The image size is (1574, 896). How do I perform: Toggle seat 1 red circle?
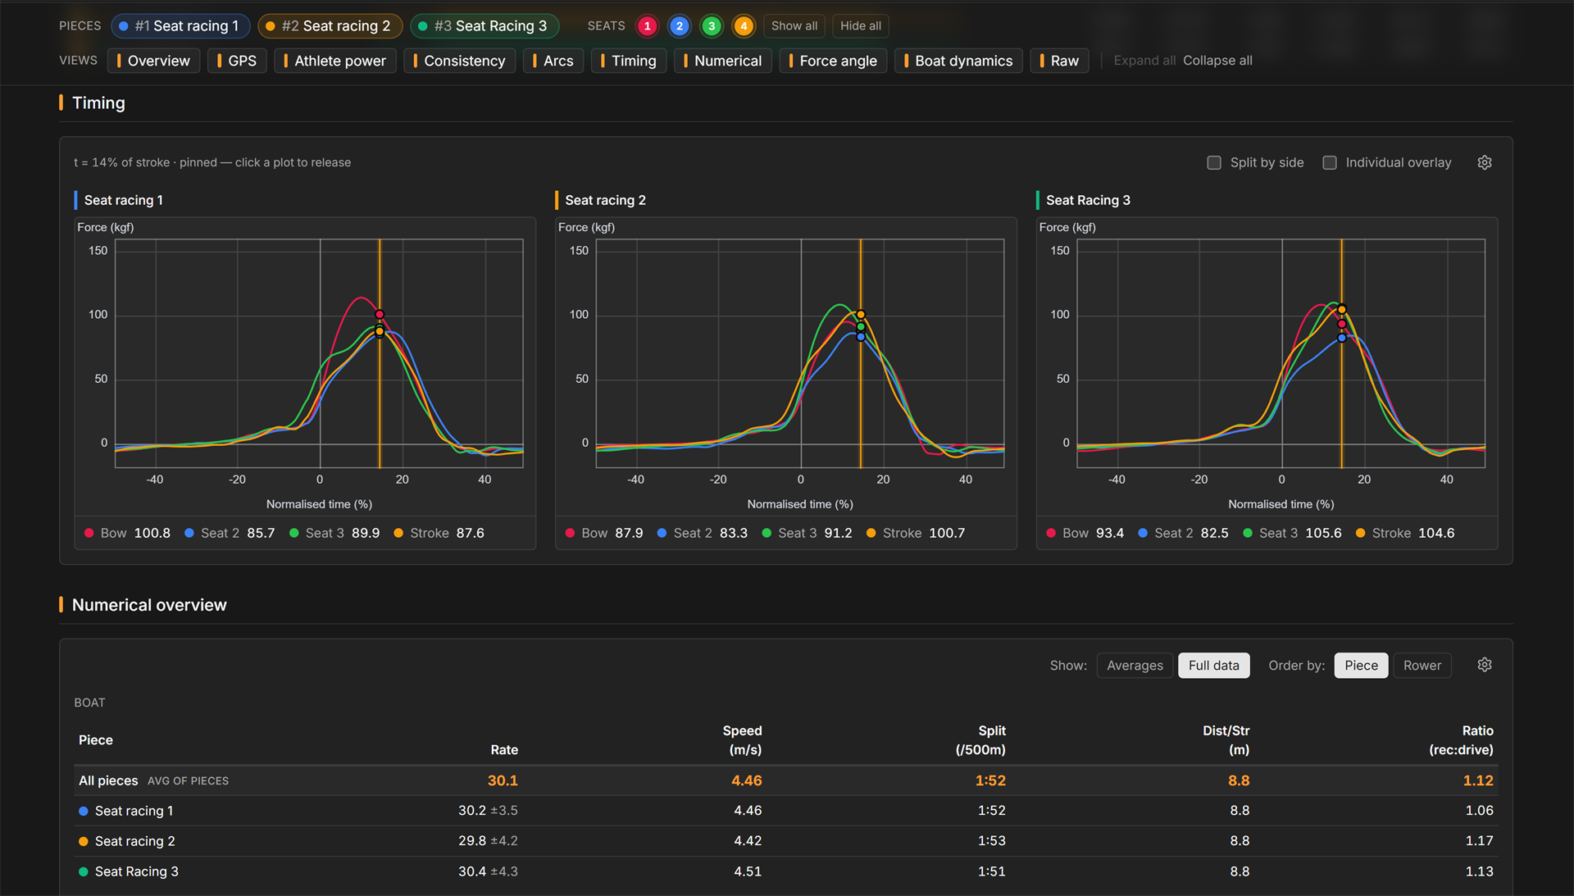(648, 26)
